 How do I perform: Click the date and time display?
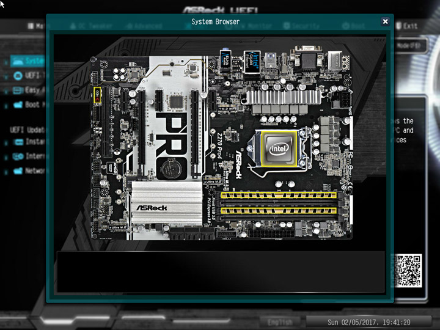tap(369, 322)
